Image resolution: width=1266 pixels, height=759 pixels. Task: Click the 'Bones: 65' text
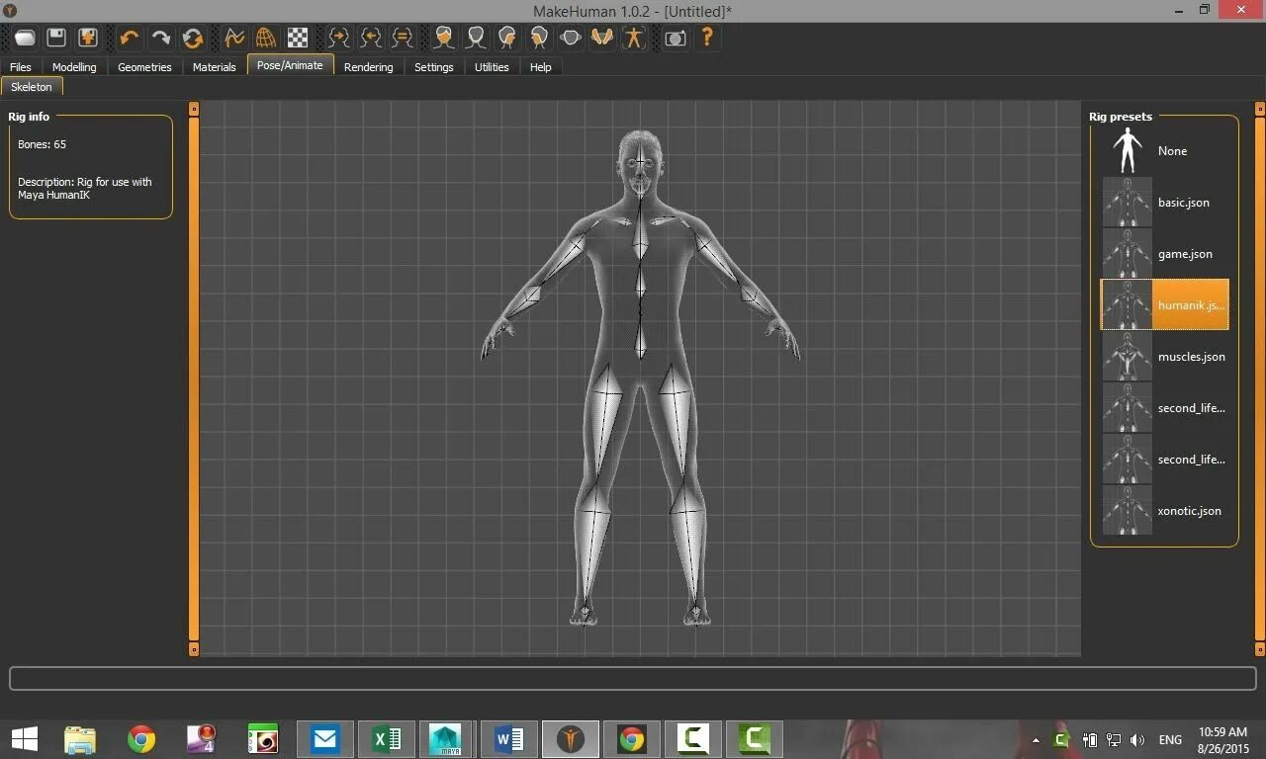coord(42,144)
